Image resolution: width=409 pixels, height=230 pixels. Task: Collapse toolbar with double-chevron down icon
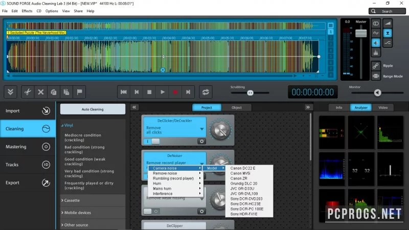(10, 92)
